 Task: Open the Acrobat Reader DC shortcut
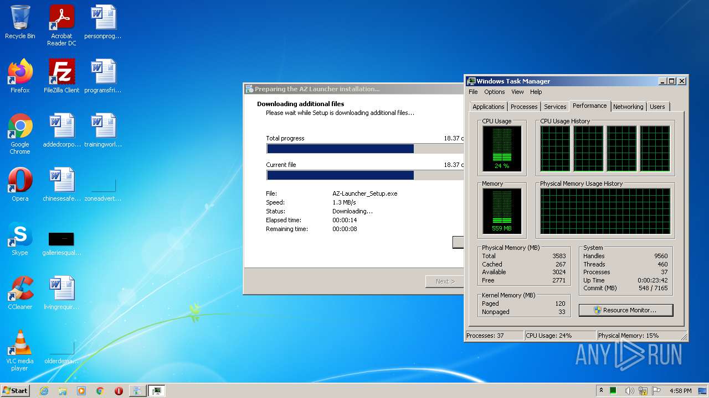[x=61, y=25]
